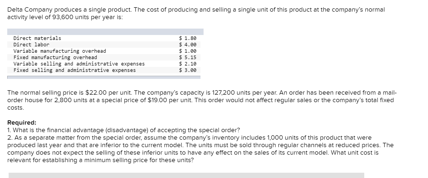Click Variable selling and administrative expenses label
Screen dimensions: 428x178
[79, 64]
